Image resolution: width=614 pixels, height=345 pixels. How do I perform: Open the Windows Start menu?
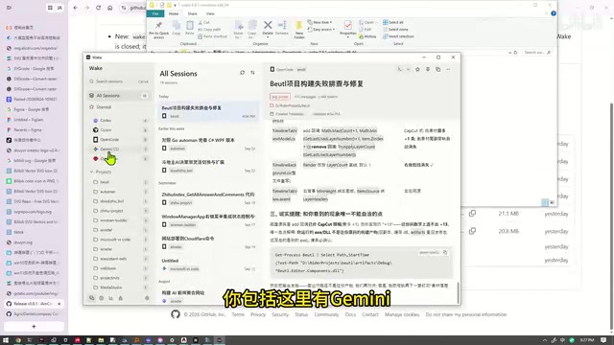(x=6, y=340)
